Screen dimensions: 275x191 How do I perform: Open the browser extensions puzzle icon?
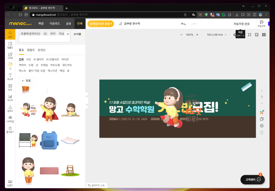click(229, 15)
